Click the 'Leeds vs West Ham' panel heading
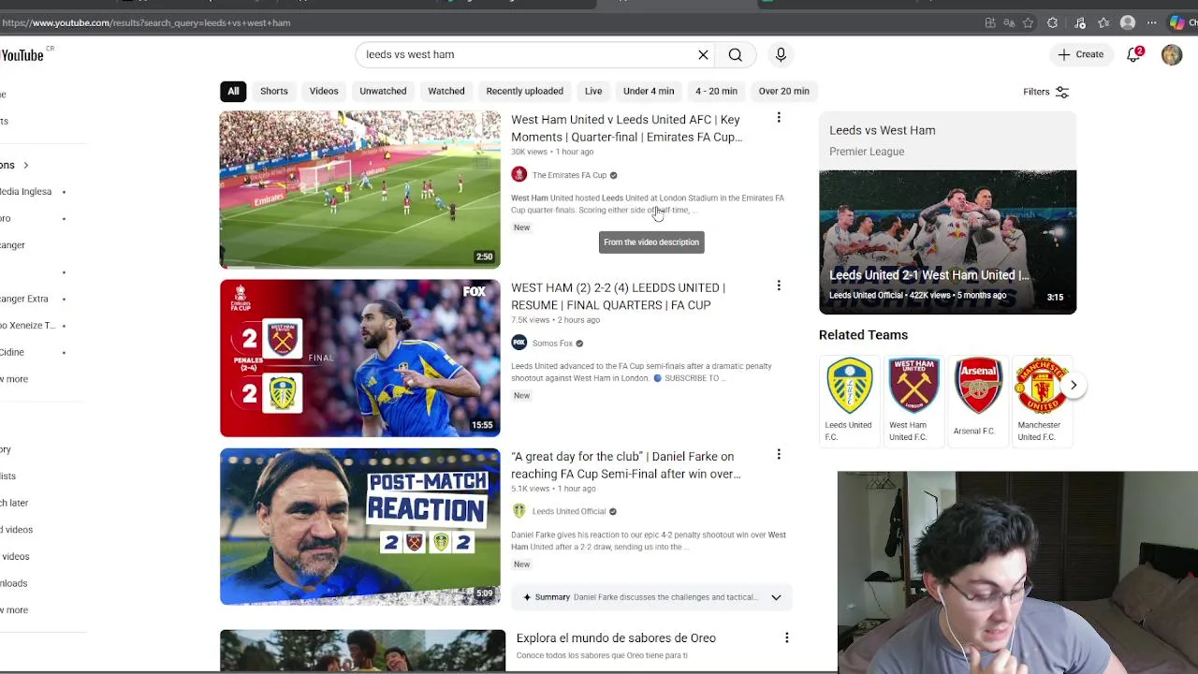1198x674 pixels. click(882, 130)
